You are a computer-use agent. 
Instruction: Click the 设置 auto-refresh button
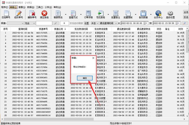click(87, 23)
